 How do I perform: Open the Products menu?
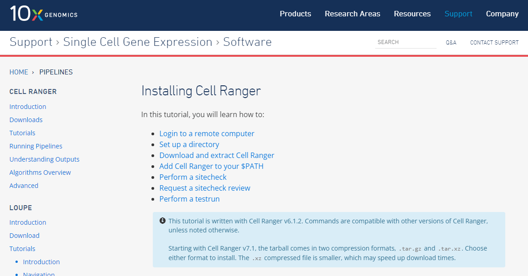pos(295,14)
